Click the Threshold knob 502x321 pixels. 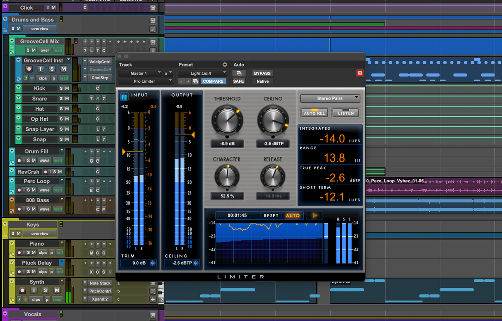pos(227,120)
